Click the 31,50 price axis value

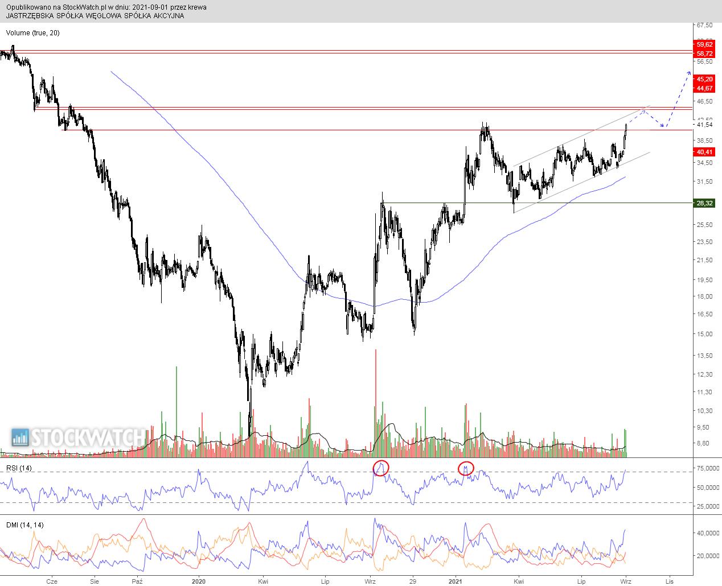[704, 181]
